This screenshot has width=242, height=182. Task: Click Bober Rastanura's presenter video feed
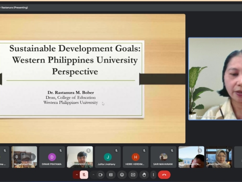[x=215, y=78]
